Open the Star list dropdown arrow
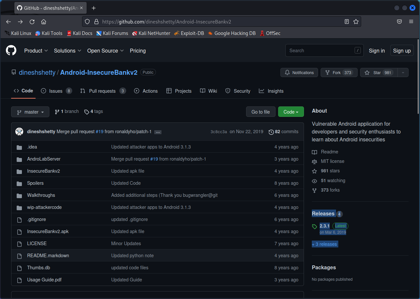Viewport: 420px width, 299px height. click(x=403, y=72)
